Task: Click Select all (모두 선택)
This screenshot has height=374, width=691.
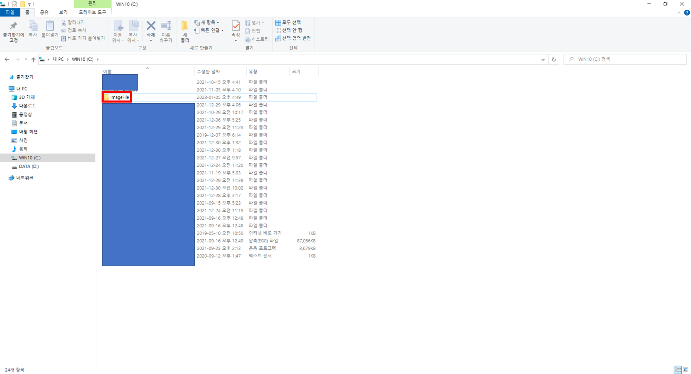Action: pos(288,22)
